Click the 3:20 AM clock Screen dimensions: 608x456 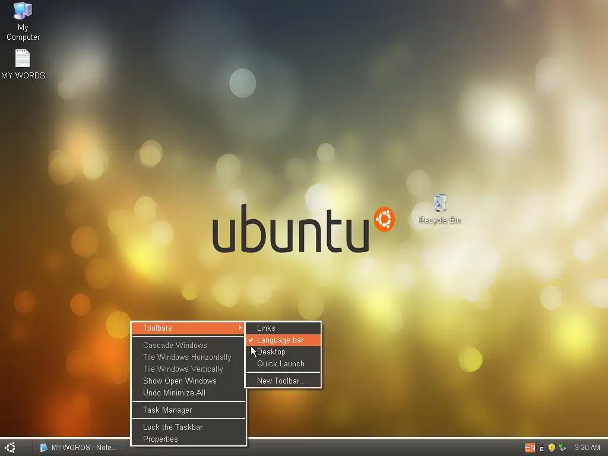(x=587, y=448)
